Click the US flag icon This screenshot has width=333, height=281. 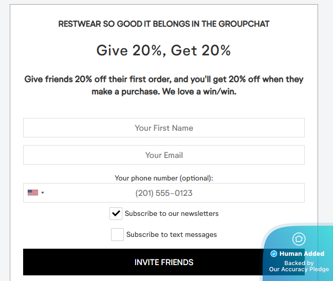tap(33, 193)
